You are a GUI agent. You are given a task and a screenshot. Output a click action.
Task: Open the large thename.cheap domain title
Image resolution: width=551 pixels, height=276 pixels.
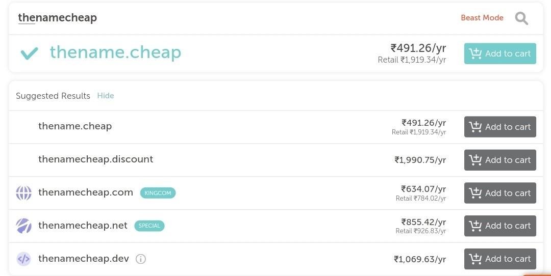[115, 52]
